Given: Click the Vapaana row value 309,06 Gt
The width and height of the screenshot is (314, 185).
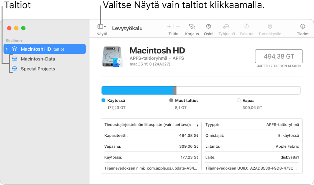Looking at the screenshot, I should pyautogui.click(x=189, y=146).
